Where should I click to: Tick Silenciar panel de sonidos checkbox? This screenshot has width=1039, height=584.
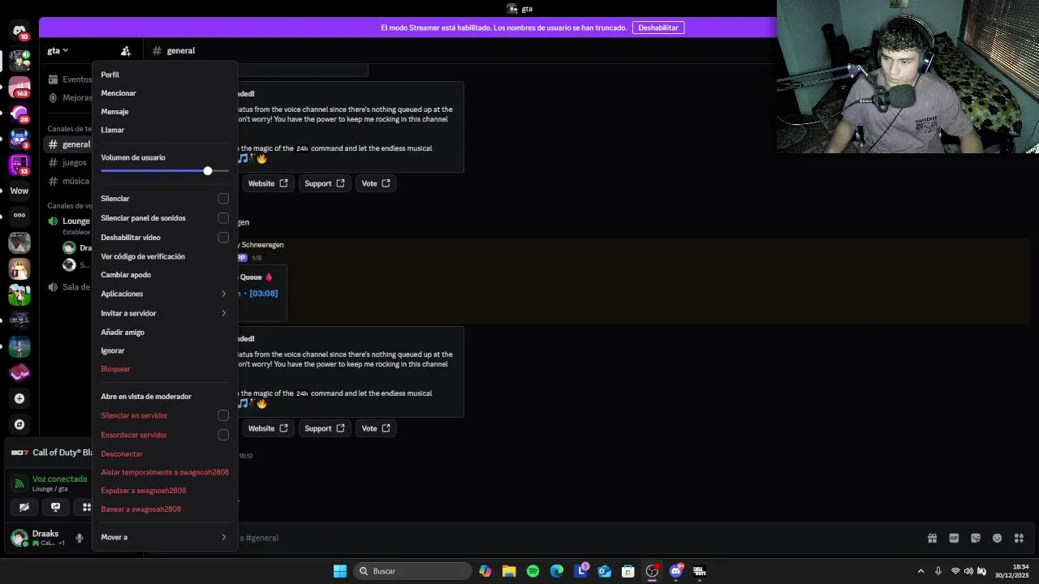[223, 218]
